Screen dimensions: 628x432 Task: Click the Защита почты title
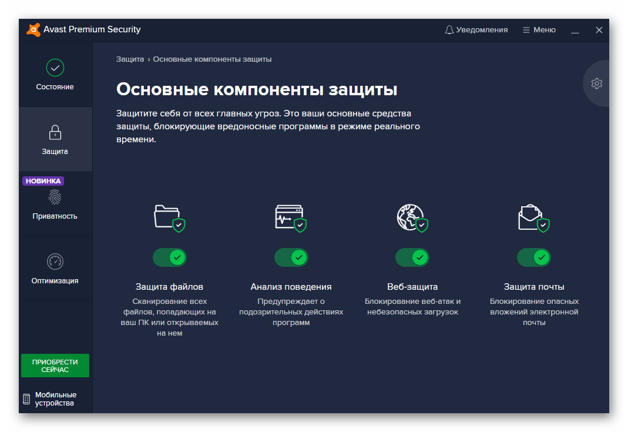534,287
